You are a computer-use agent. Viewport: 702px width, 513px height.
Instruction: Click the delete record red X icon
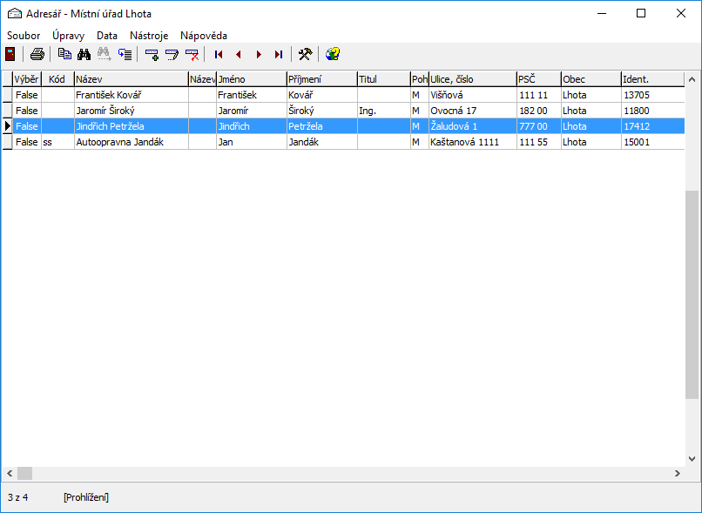tap(192, 54)
